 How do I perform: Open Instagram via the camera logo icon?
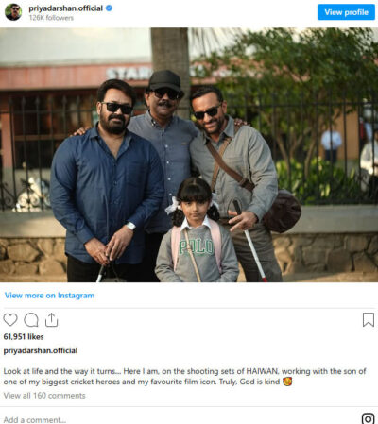(x=368, y=418)
